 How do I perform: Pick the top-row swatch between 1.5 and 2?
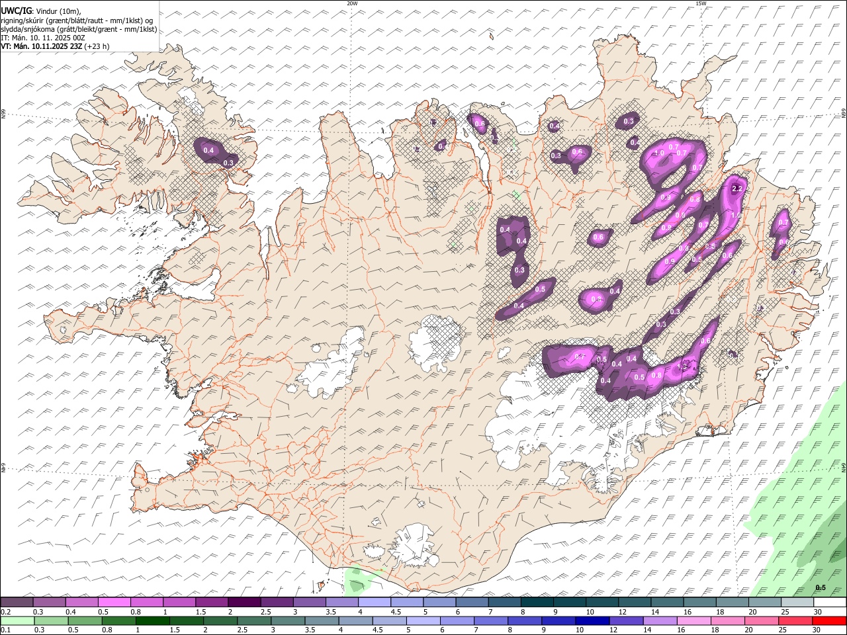coord(211,602)
